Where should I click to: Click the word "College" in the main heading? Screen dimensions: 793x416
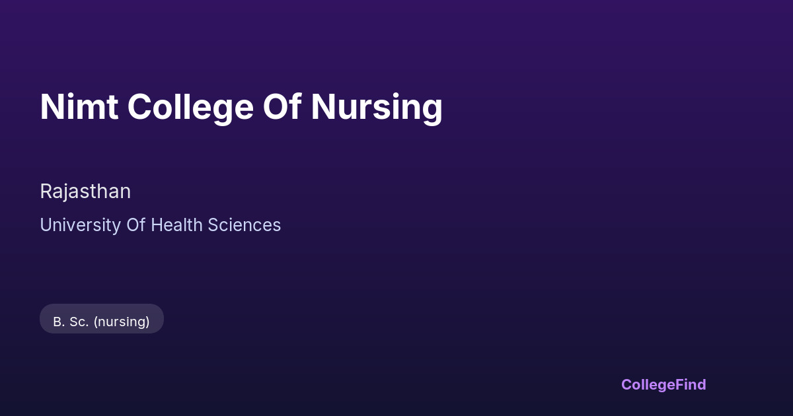click(x=190, y=107)
